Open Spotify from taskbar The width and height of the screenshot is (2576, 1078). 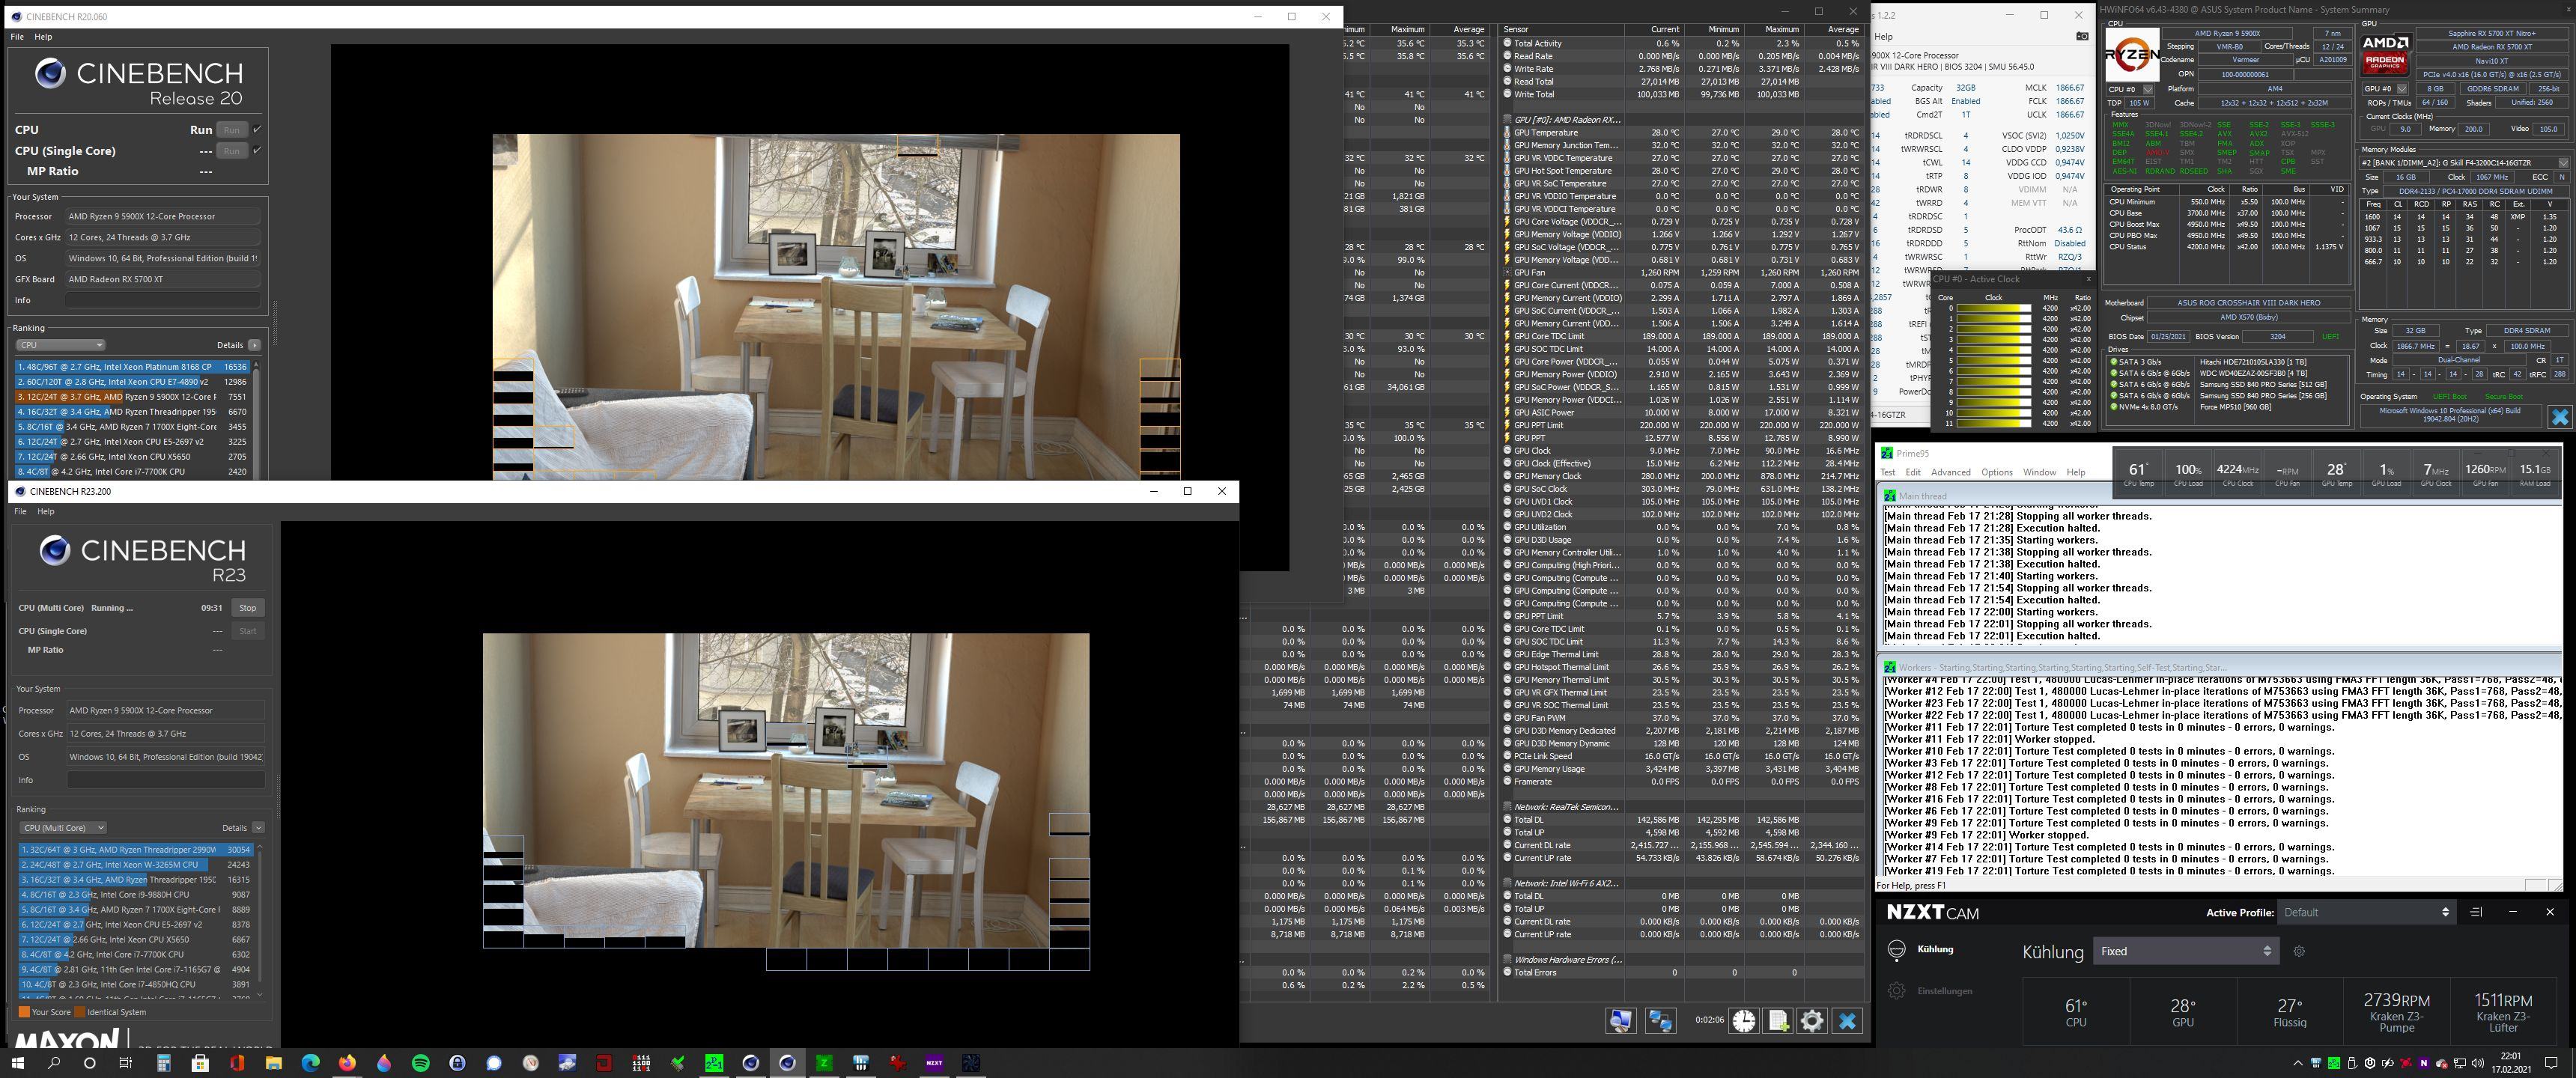pyautogui.click(x=421, y=1063)
